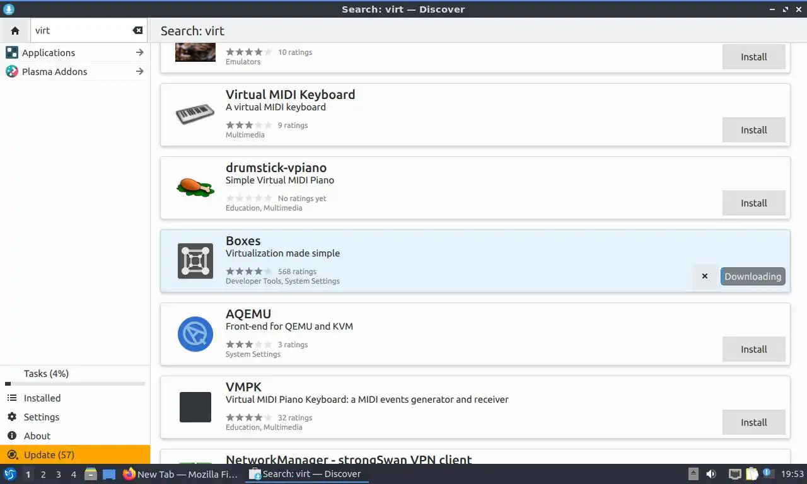This screenshot has height=484, width=807.
Task: Install drumstick-vpiano
Action: coord(753,203)
